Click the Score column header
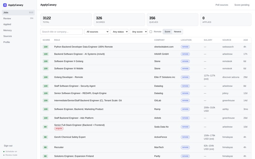Screen dimensions: 255x159 click(46, 40)
